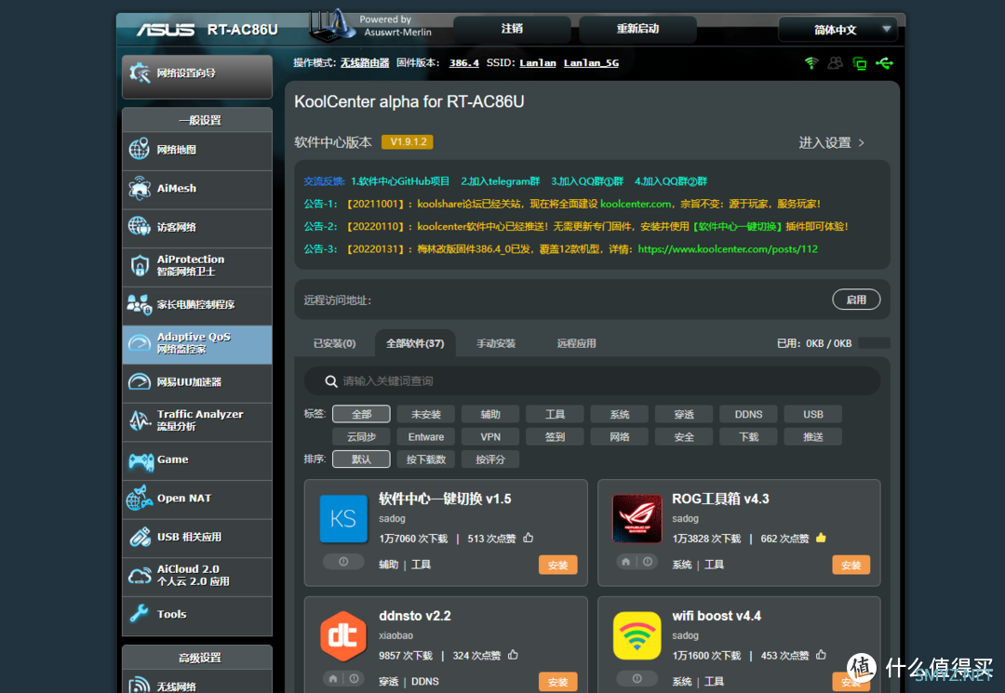1005x693 pixels.
Task: Open Adaptive QoS gauge icon
Action: click(x=139, y=343)
